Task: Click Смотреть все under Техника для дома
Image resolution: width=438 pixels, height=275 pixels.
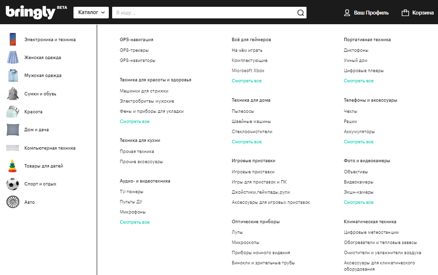Action: coord(247,141)
